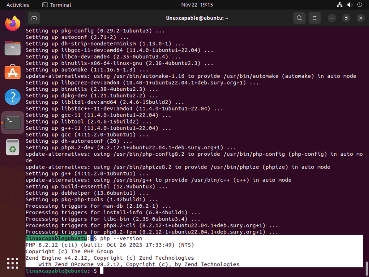Screen dimensions: 369x277
Task: Open the Files app from the dock
Action: pos(12,48)
